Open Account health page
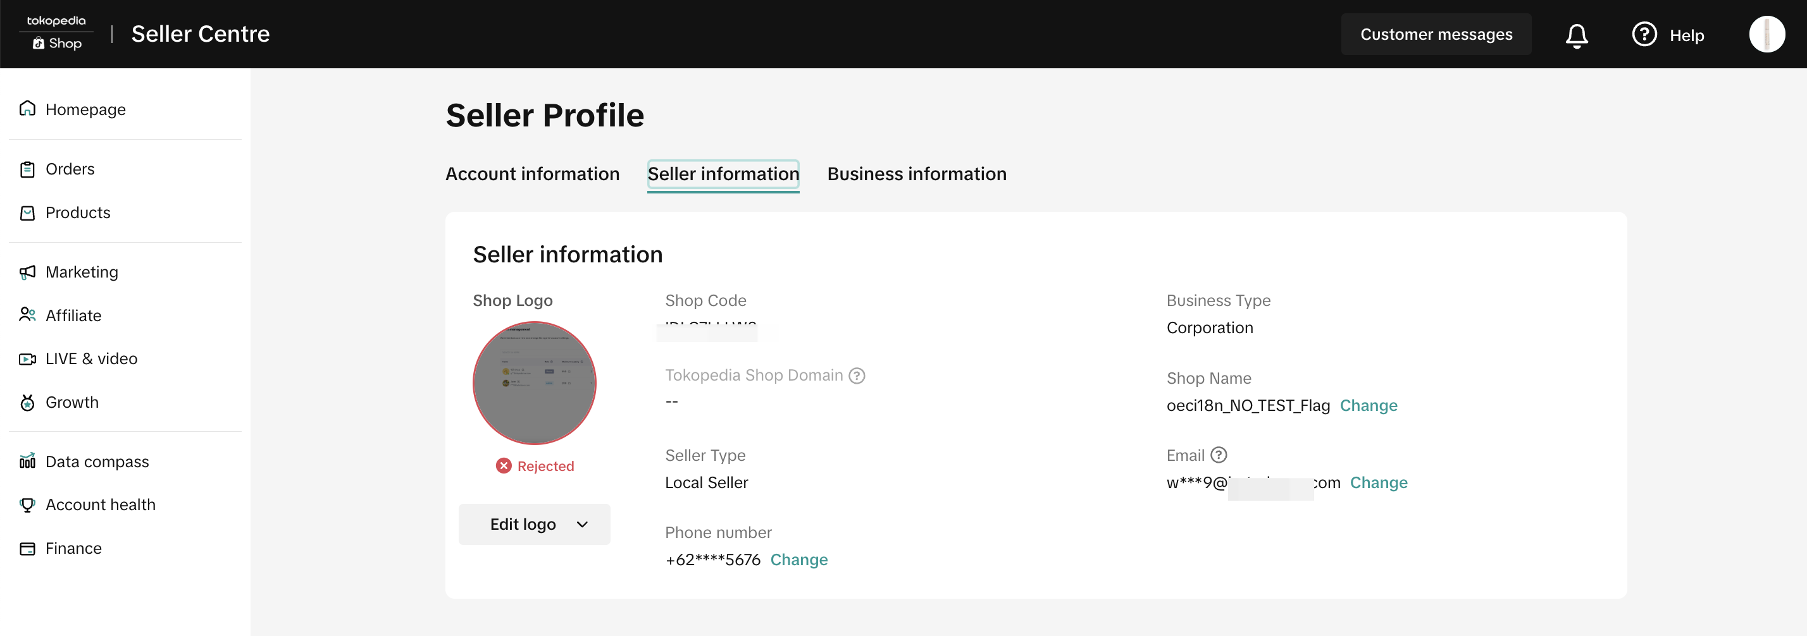Image resolution: width=1807 pixels, height=636 pixels. 101,505
